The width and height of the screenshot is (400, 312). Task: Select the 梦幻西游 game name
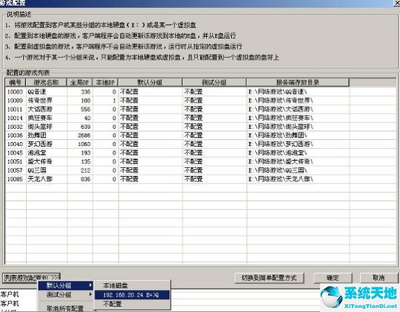click(x=40, y=144)
